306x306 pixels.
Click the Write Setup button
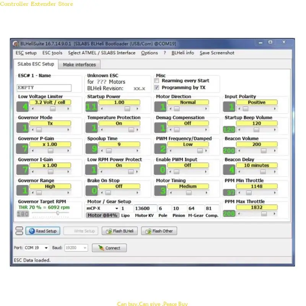[x=81, y=231]
